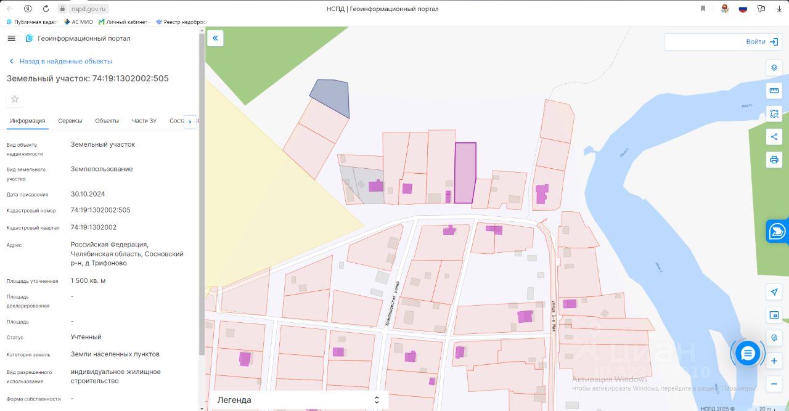Click the share map icon

click(774, 137)
